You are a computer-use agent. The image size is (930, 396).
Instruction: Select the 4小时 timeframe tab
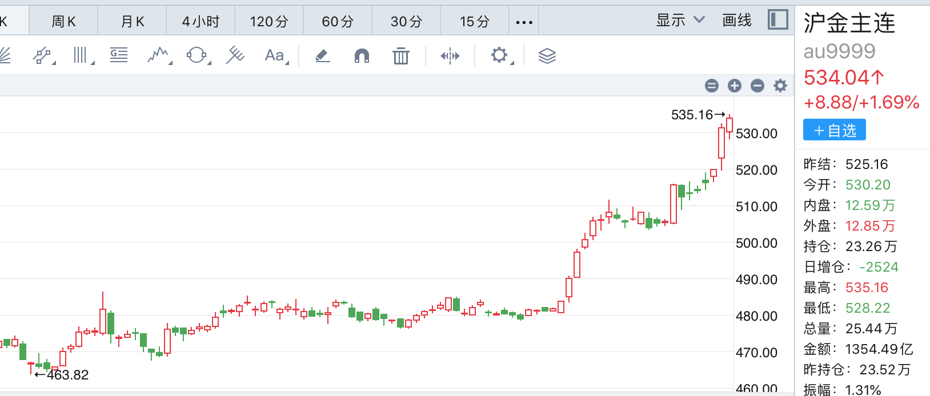201,21
